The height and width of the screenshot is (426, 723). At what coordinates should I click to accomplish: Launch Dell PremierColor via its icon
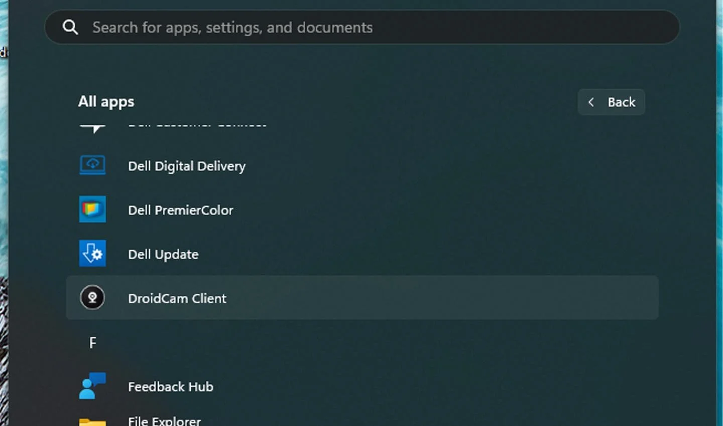pyautogui.click(x=92, y=209)
